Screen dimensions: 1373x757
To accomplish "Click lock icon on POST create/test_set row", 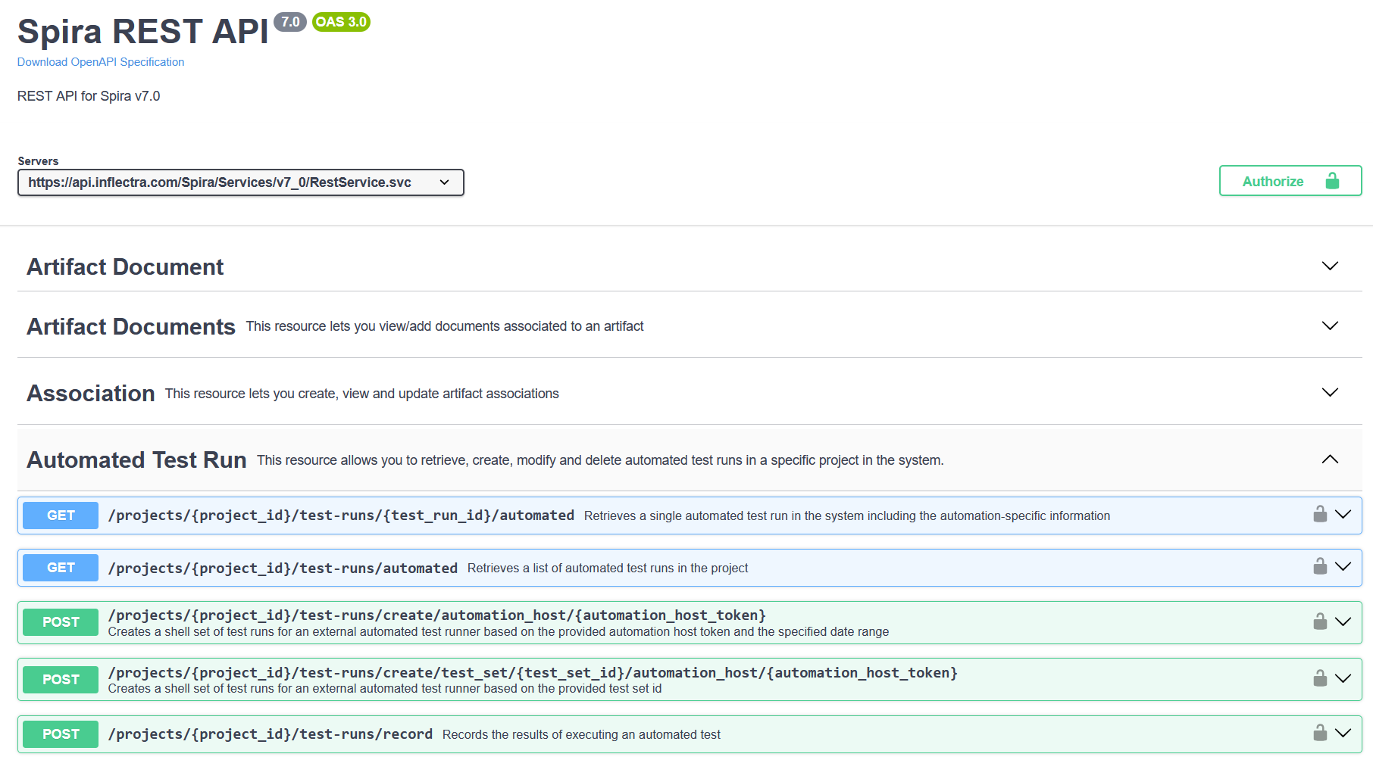I will [x=1320, y=679].
